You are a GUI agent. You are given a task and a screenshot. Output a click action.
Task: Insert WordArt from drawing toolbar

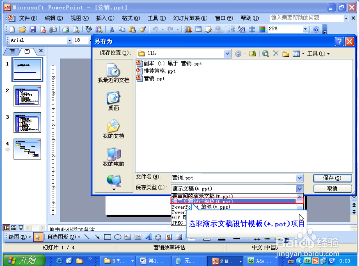pos(148,237)
